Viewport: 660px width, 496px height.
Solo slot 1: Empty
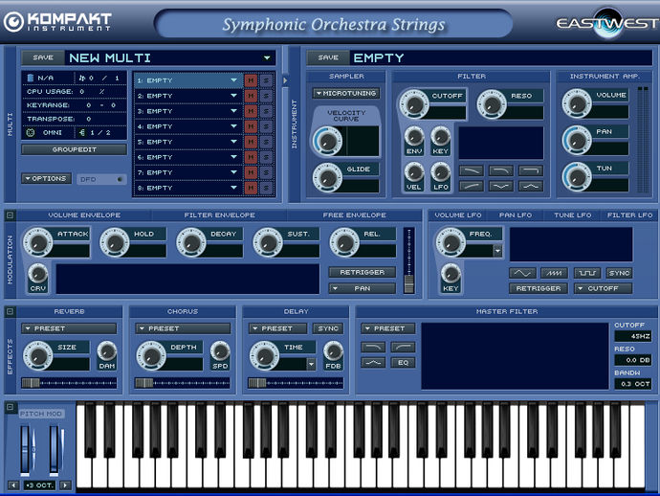[266, 80]
